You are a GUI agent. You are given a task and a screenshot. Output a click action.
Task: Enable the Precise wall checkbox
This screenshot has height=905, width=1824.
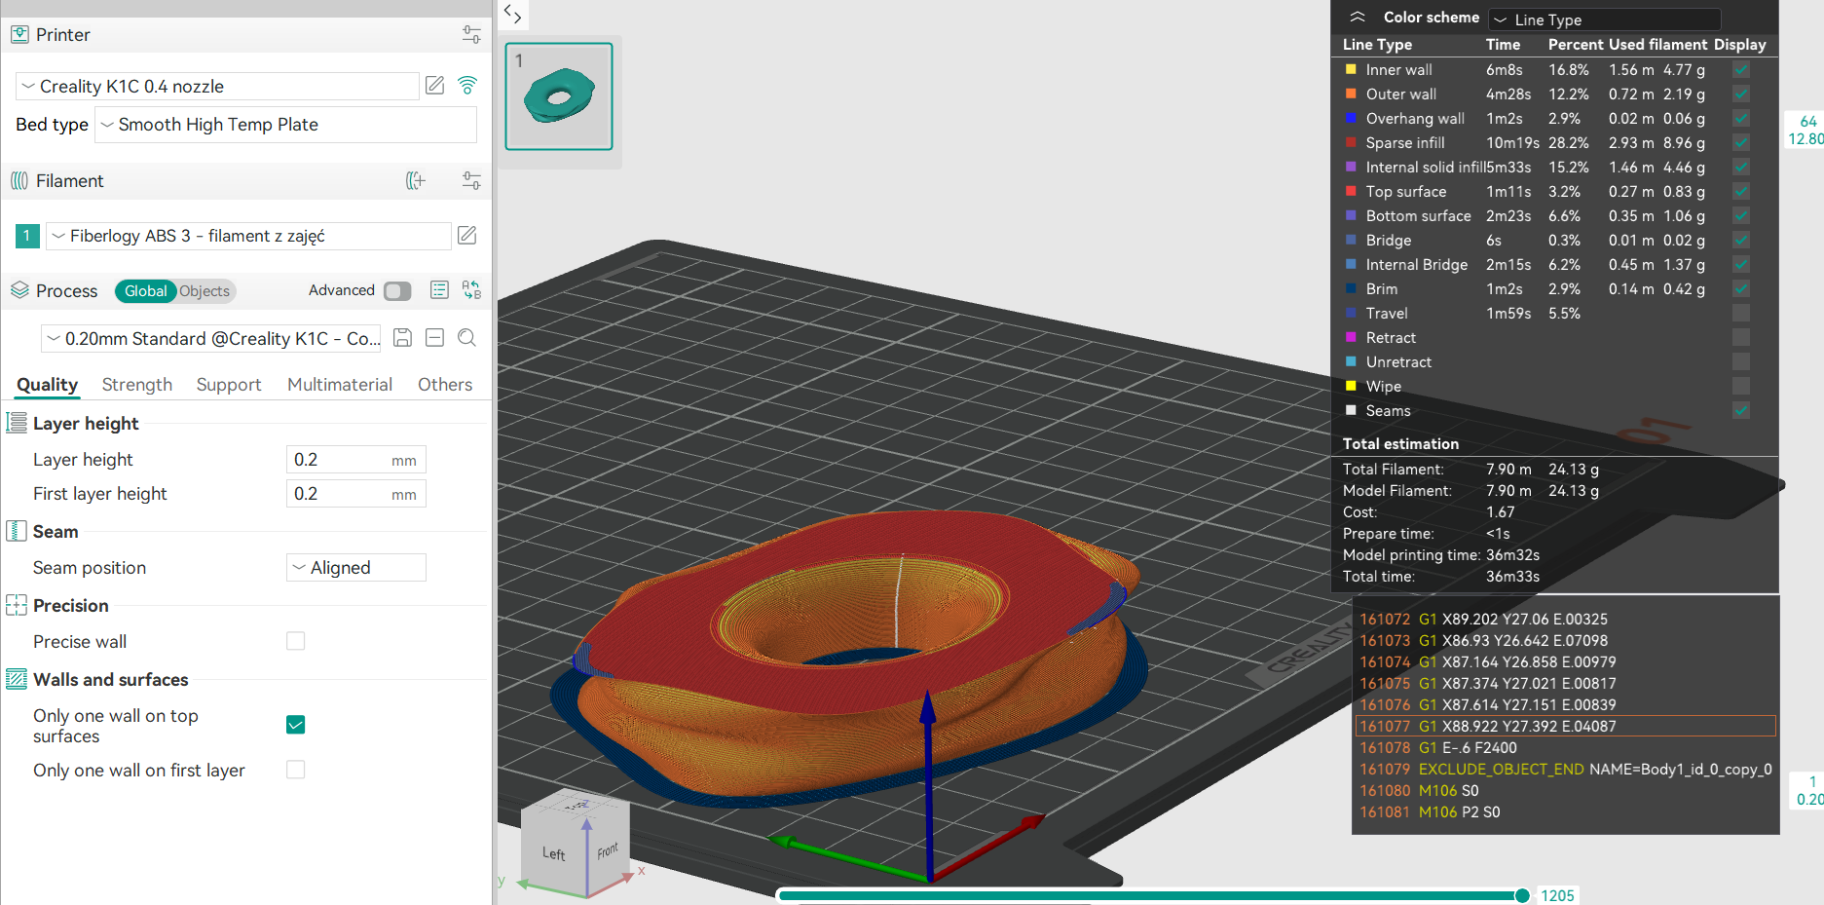tap(296, 641)
